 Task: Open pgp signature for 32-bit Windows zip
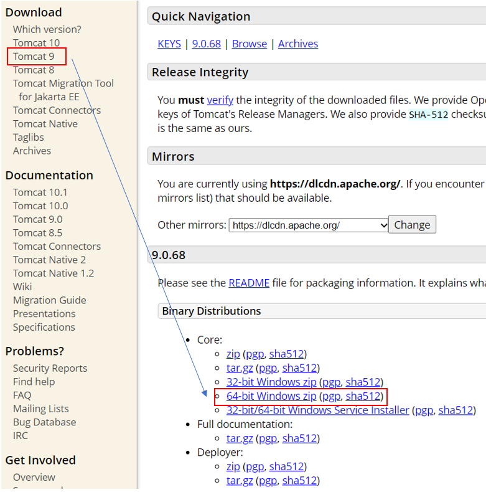pyautogui.click(x=332, y=382)
